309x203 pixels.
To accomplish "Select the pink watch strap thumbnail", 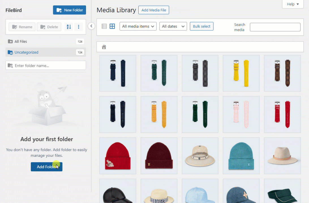I will (241, 115).
